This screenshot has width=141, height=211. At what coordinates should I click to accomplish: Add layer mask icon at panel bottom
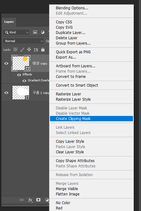click(38, 200)
